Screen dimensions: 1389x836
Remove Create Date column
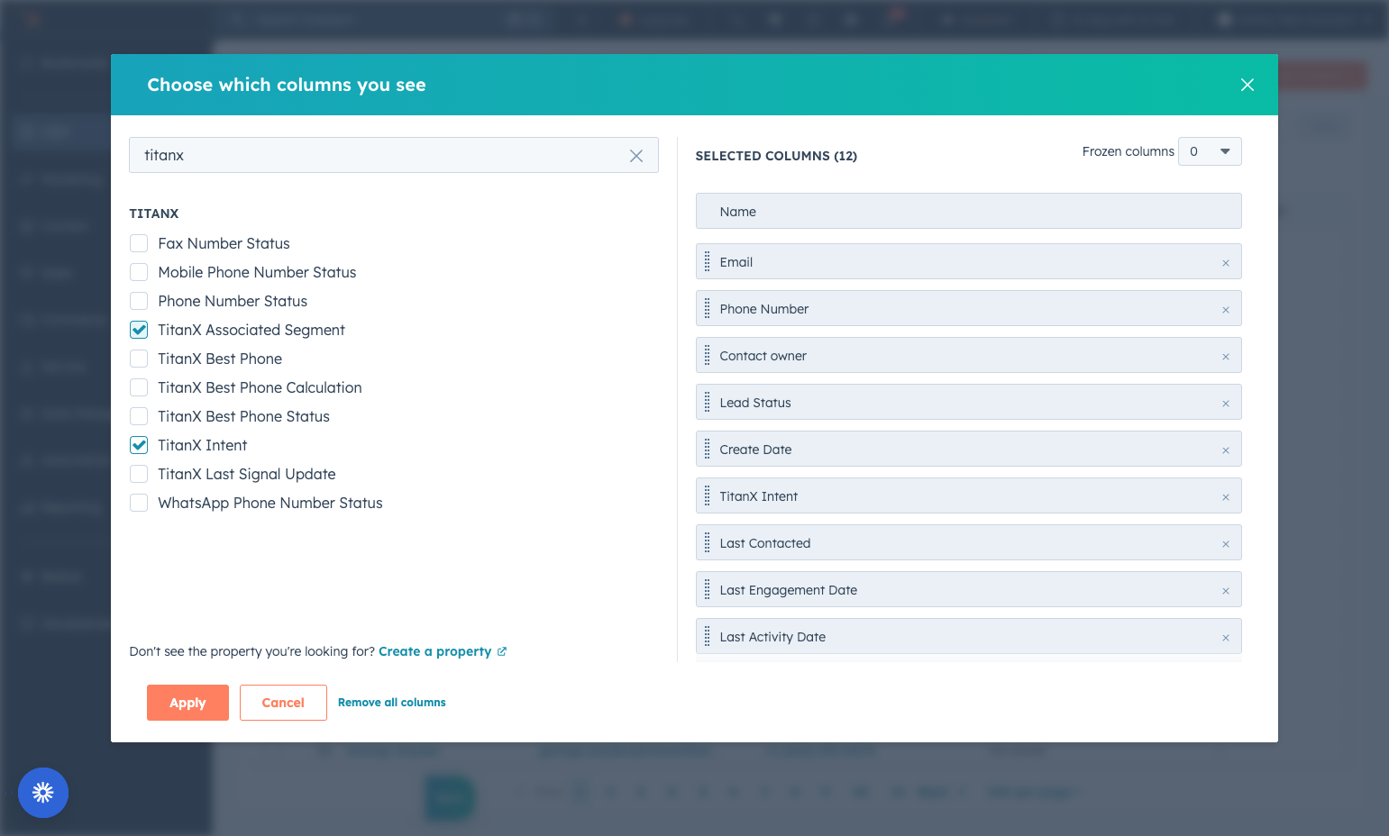pos(1226,450)
